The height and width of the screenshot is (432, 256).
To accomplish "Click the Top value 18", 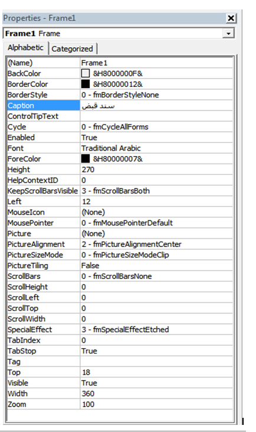I will pyautogui.click(x=86, y=372).
